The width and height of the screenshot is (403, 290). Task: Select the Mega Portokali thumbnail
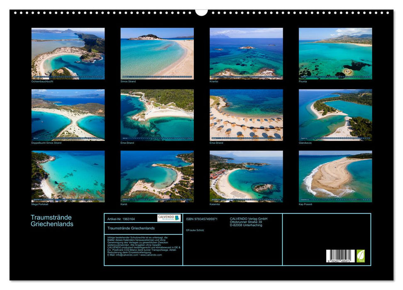pos(68,176)
